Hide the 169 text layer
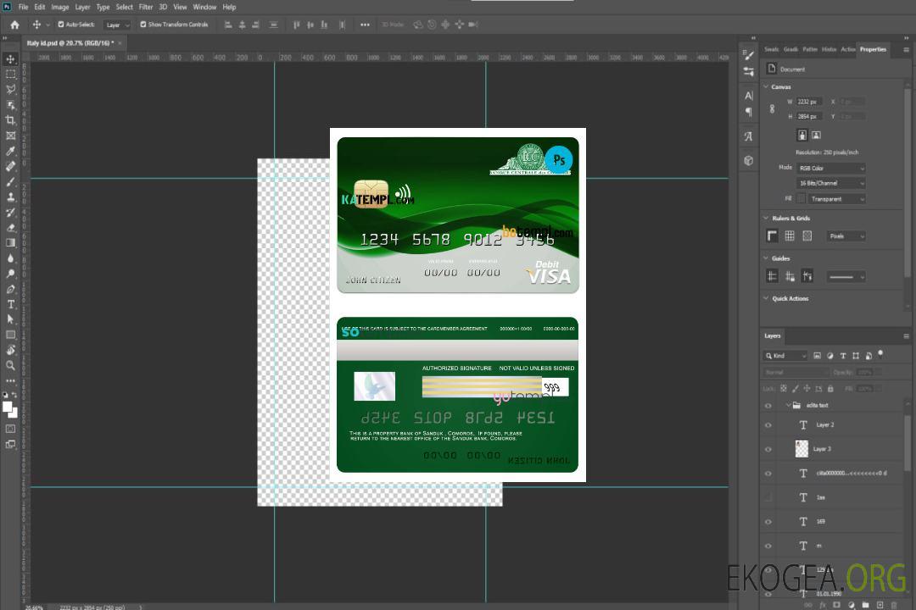This screenshot has width=916, height=610. point(768,522)
